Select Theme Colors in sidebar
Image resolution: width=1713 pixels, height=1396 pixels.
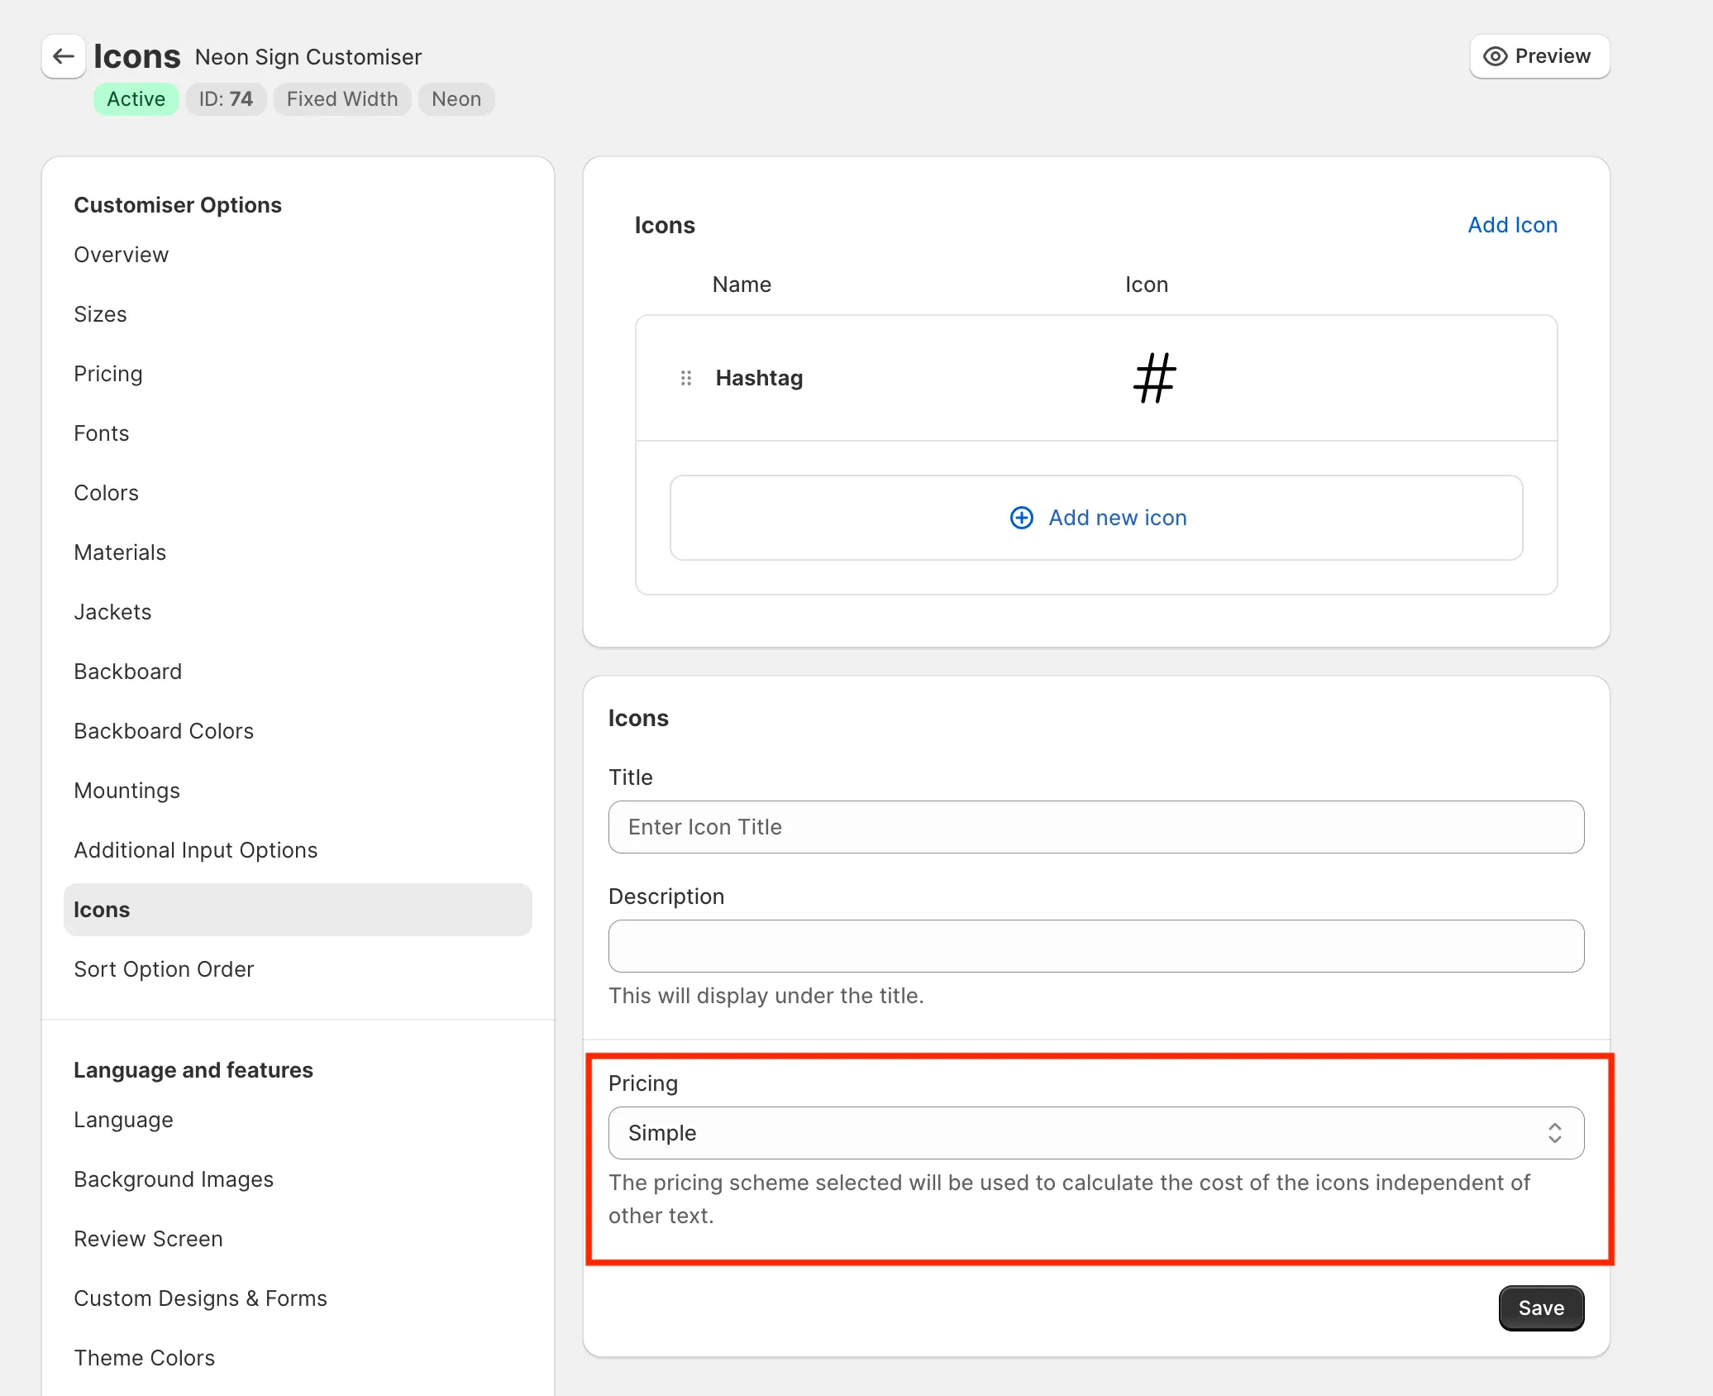[144, 1358]
